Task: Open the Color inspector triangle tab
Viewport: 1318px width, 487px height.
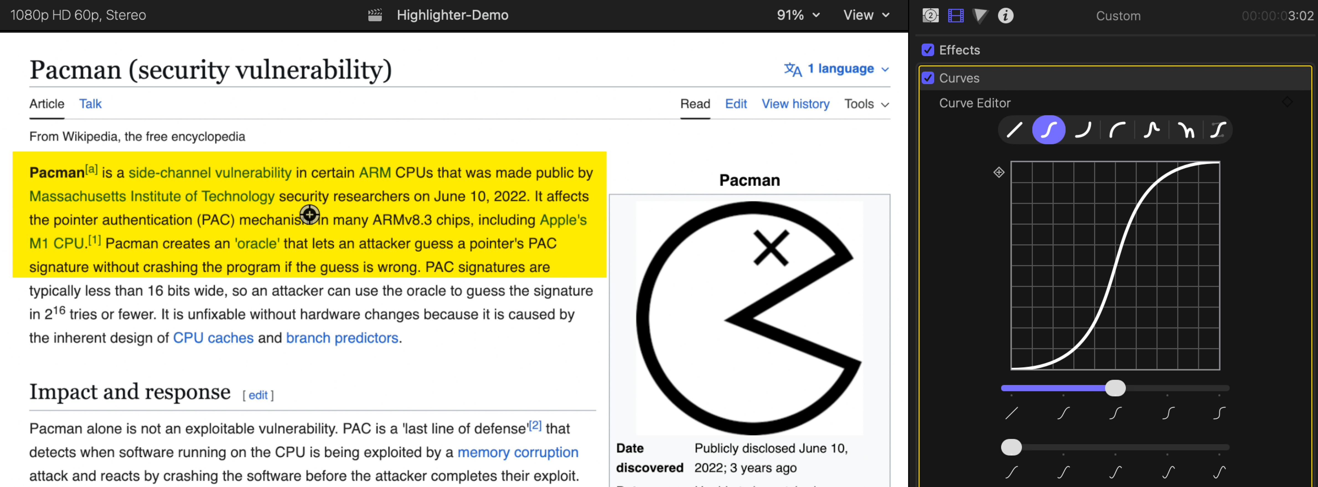Action: (x=980, y=15)
